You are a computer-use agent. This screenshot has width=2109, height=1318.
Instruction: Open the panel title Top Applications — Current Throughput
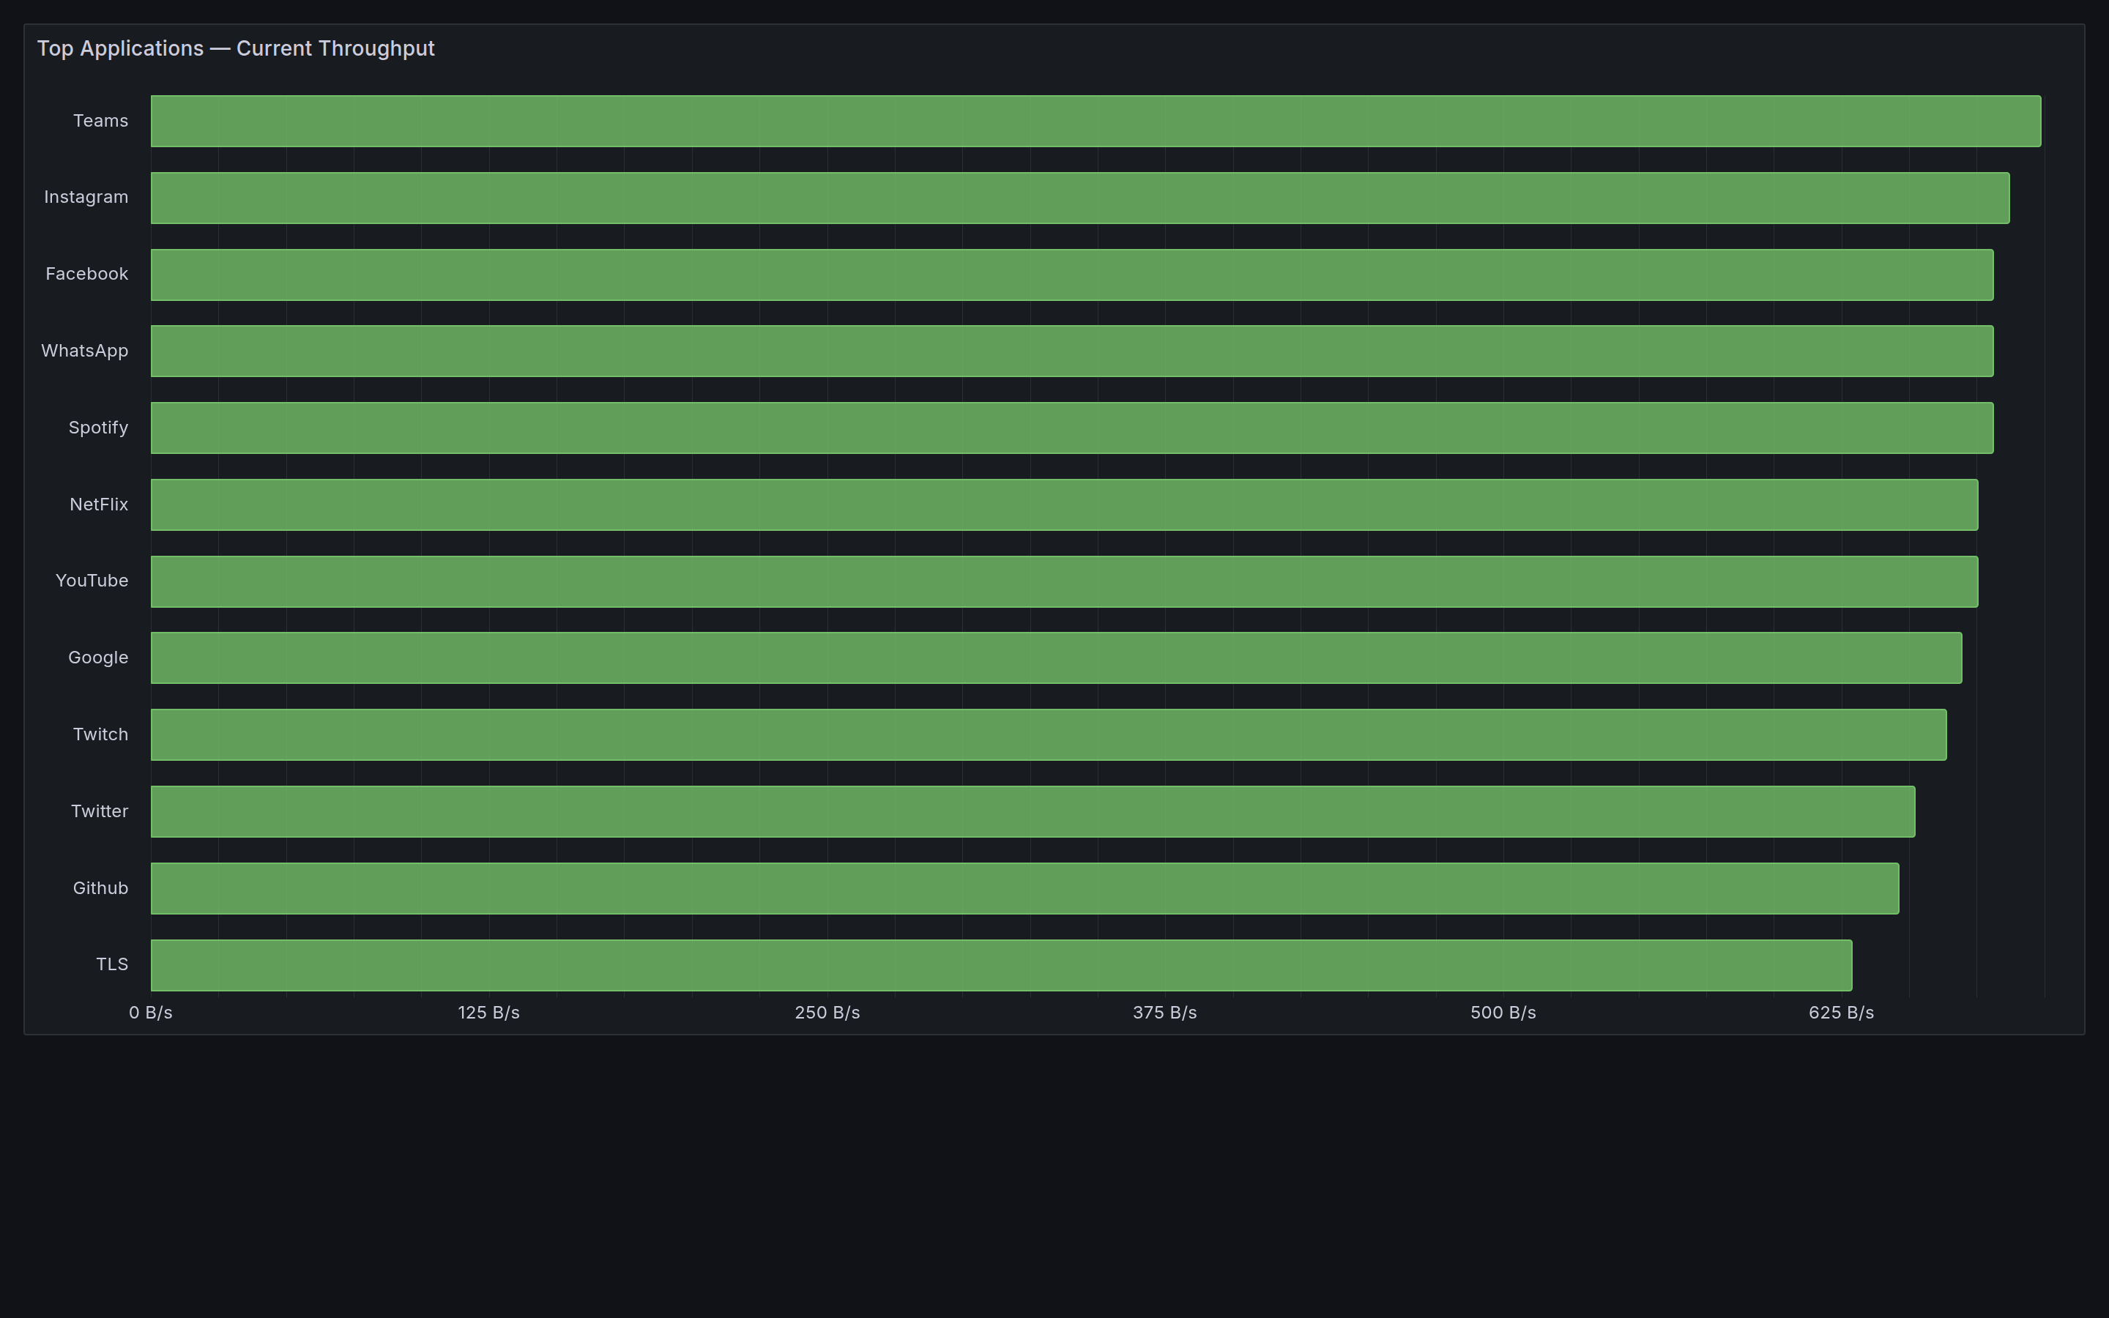(x=237, y=48)
